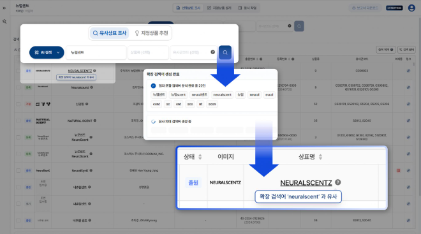Click help icon in dimmed 유사군코드 field
This screenshot has width=421, height=234.
pos(290,26)
